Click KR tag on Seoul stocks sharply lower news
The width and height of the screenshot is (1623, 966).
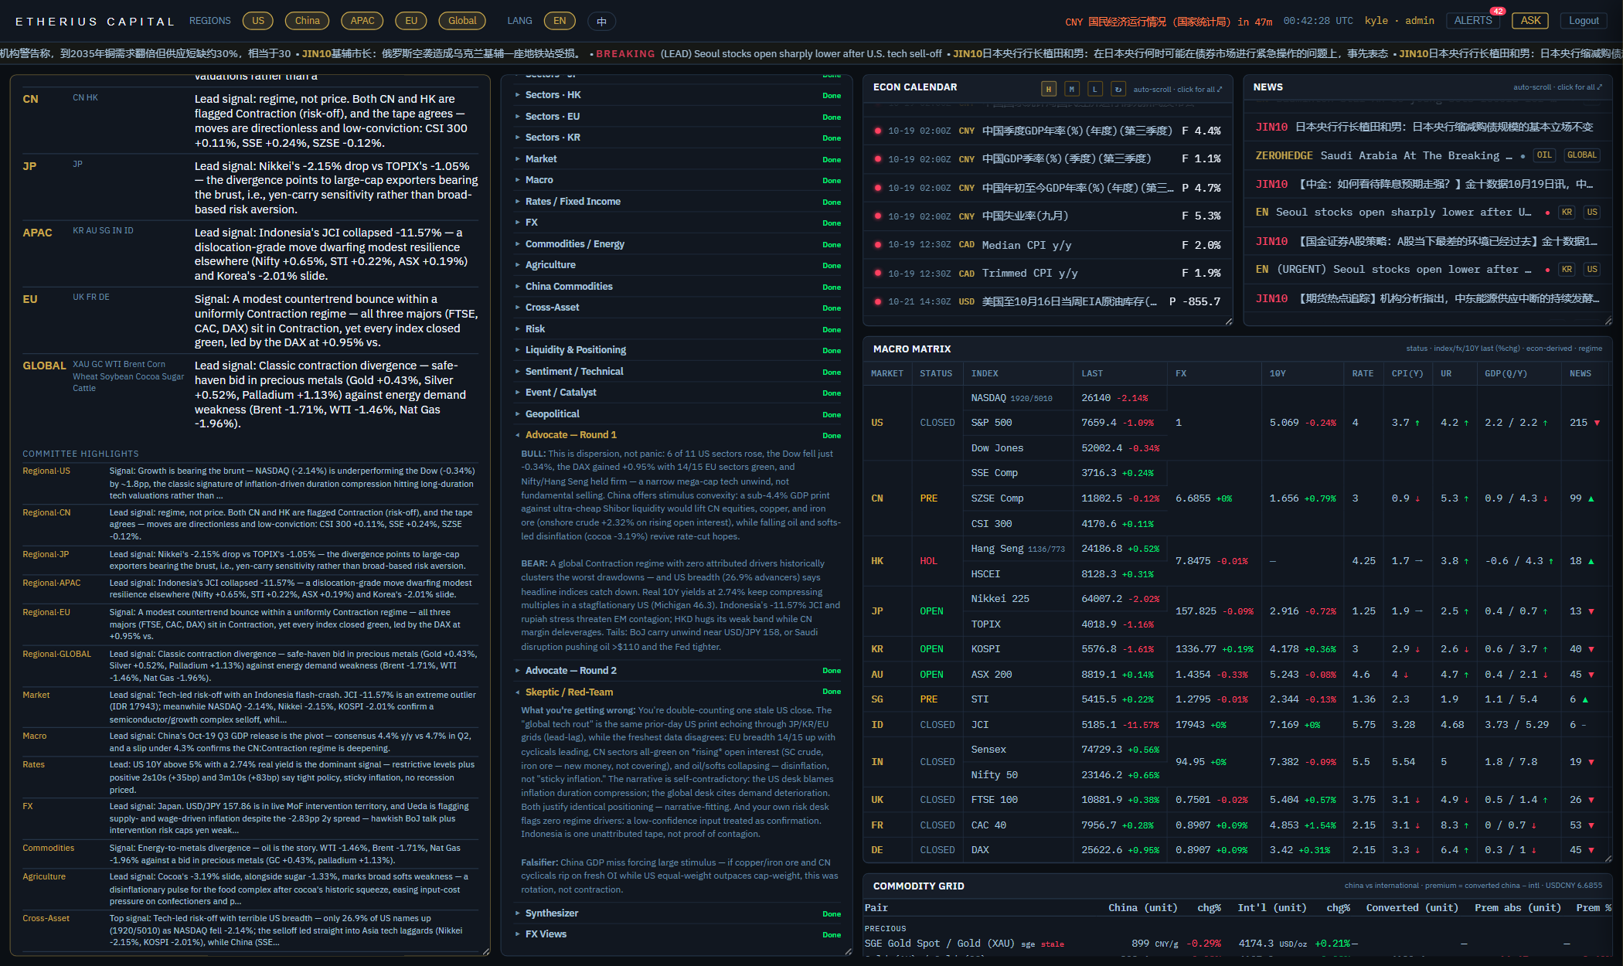pyautogui.click(x=1567, y=213)
